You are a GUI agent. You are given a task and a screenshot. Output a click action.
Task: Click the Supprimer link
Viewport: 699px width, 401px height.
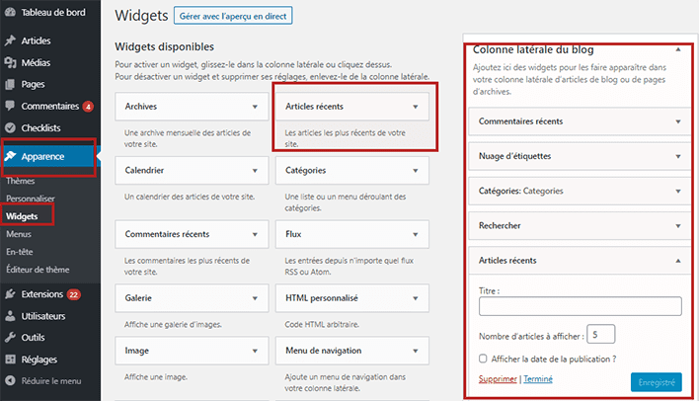click(498, 378)
